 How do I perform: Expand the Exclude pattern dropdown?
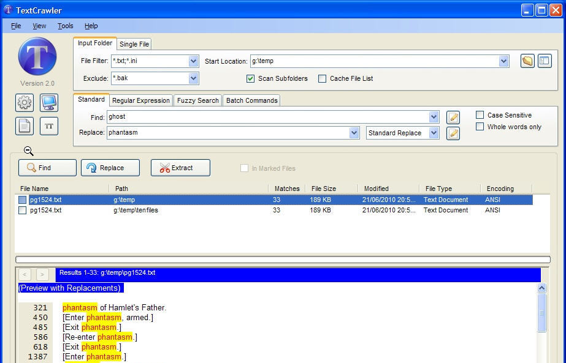[x=193, y=78]
